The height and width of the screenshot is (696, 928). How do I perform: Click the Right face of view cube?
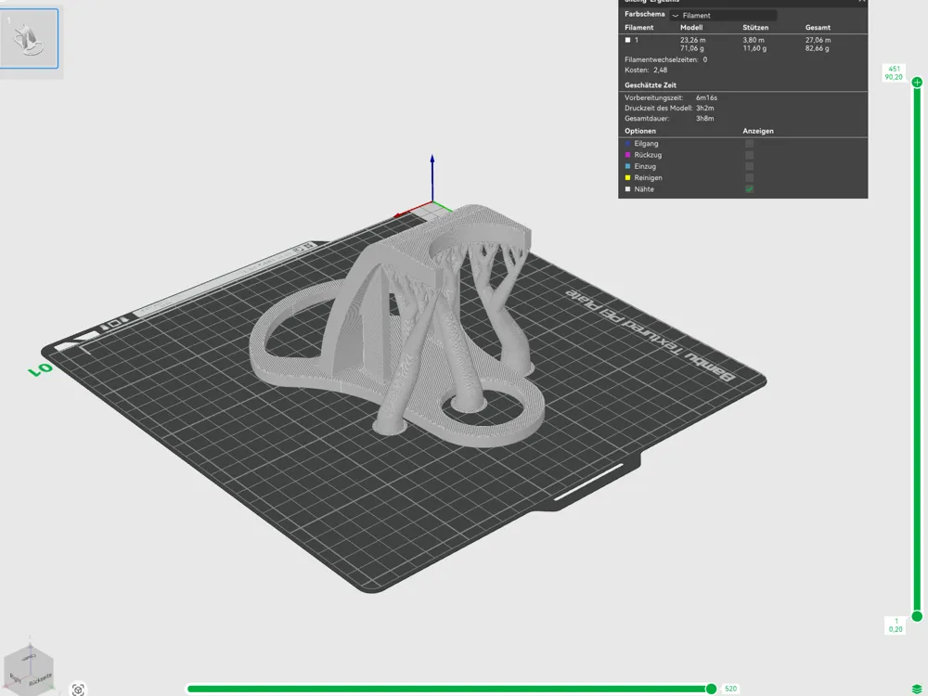pyautogui.click(x=15, y=677)
